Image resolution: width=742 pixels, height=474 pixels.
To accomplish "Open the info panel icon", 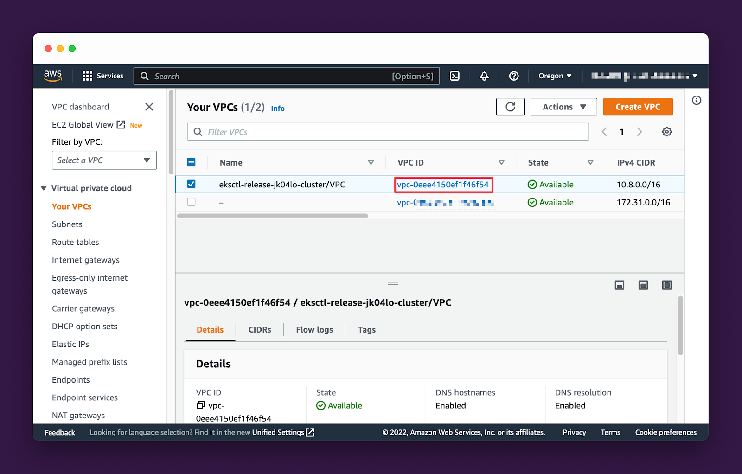I will [x=697, y=100].
